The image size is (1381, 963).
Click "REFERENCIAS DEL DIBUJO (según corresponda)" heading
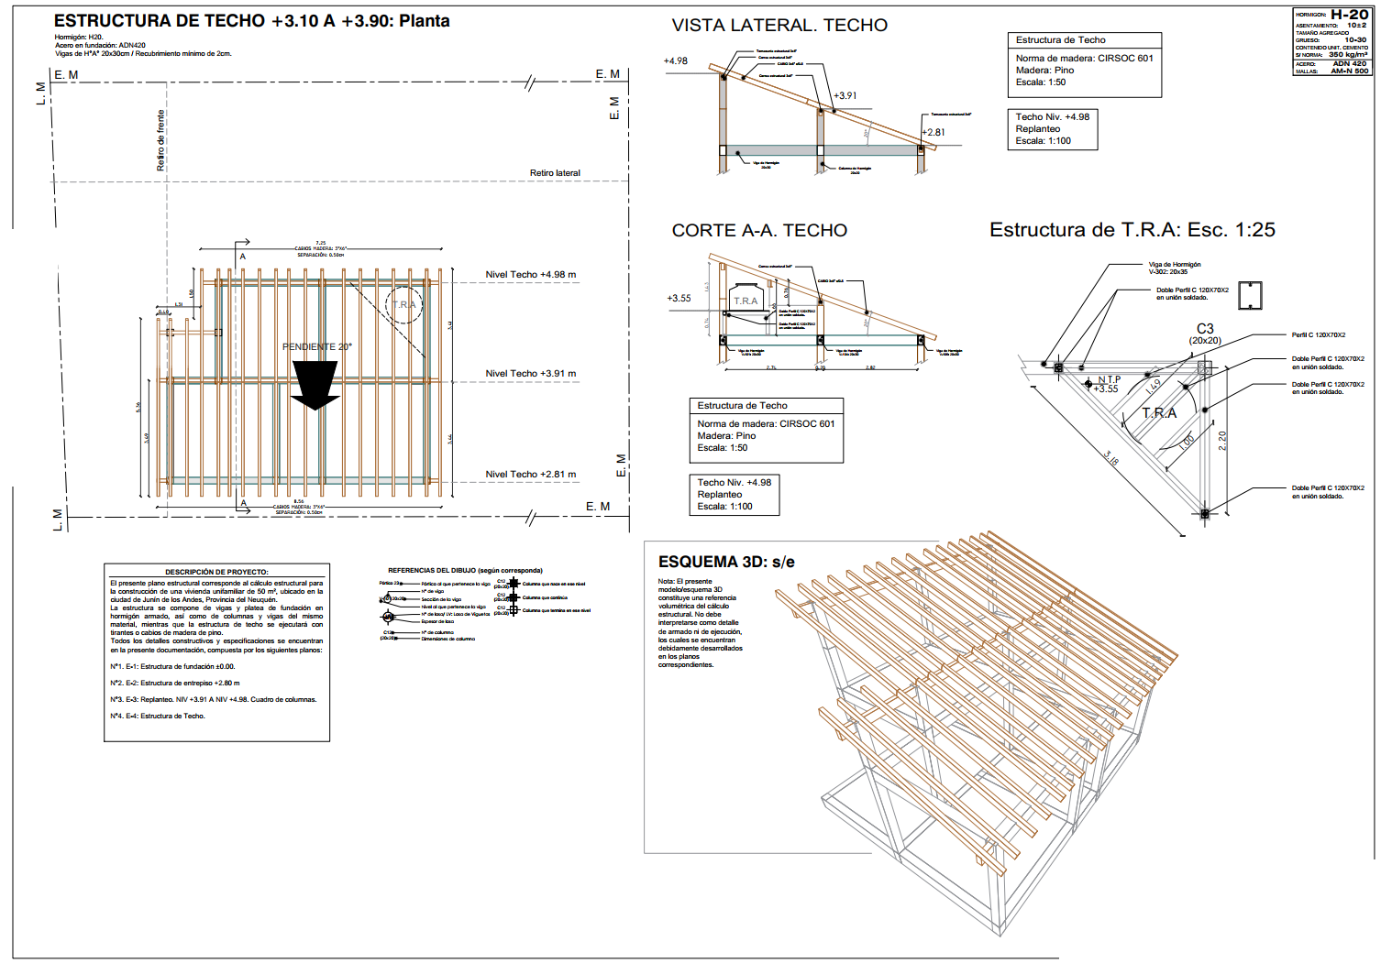coord(465,570)
